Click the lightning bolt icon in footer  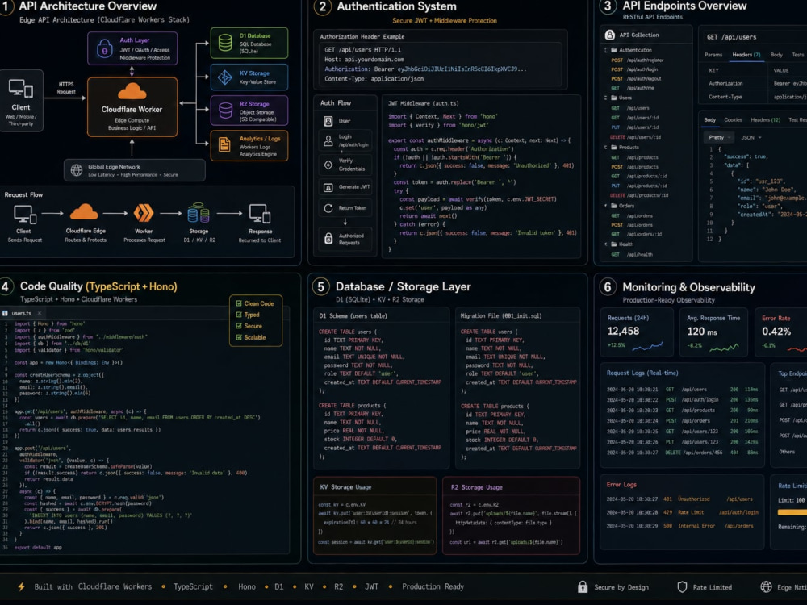coord(22,587)
